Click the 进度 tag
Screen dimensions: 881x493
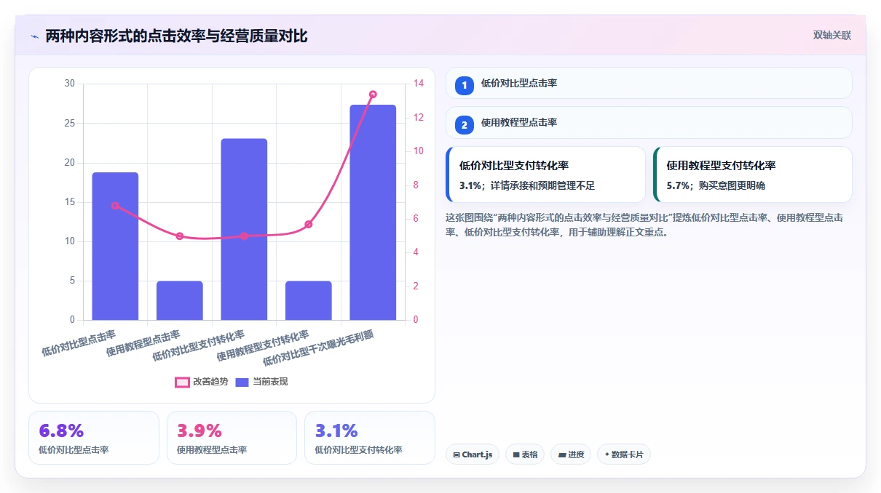[x=571, y=454]
